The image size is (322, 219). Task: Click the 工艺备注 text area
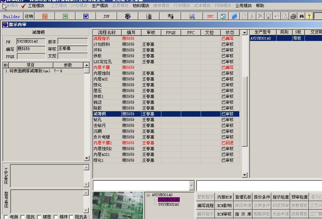pos(47,176)
